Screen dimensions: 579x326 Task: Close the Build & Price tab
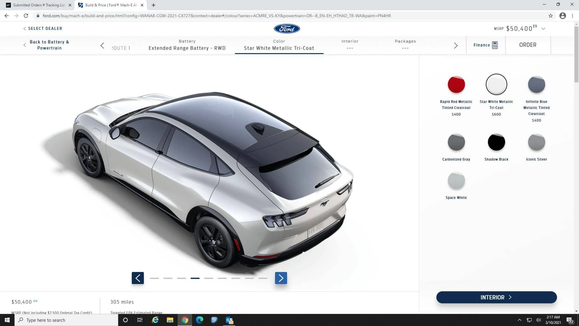tap(142, 5)
